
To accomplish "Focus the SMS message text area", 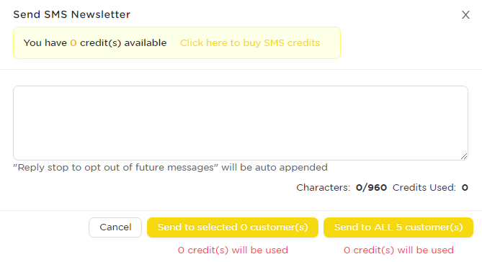I will (x=241, y=123).
